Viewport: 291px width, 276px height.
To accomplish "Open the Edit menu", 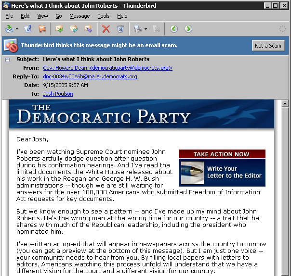I will click(x=25, y=16).
